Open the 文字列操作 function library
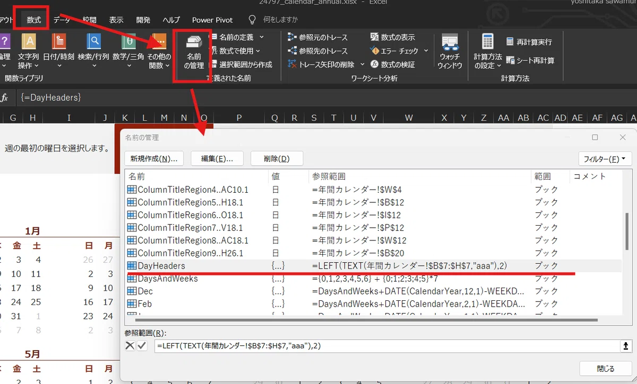The width and height of the screenshot is (637, 384). coord(28,50)
